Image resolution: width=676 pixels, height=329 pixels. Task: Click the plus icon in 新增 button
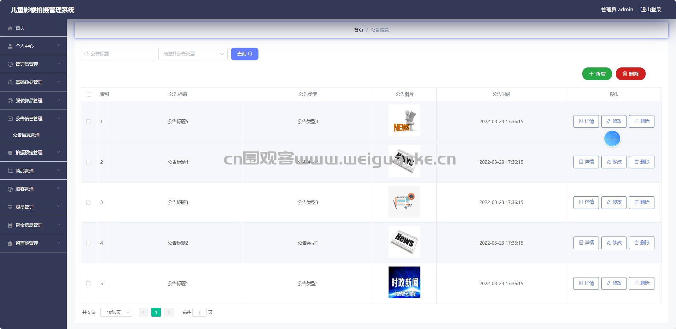(x=591, y=74)
